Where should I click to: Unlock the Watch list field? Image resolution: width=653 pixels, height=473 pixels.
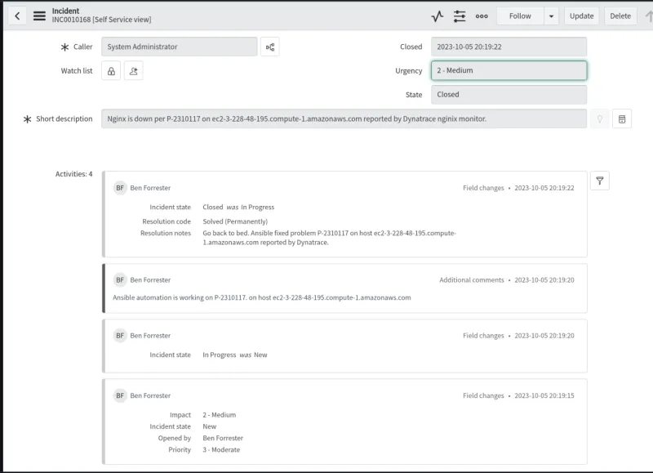(x=111, y=71)
